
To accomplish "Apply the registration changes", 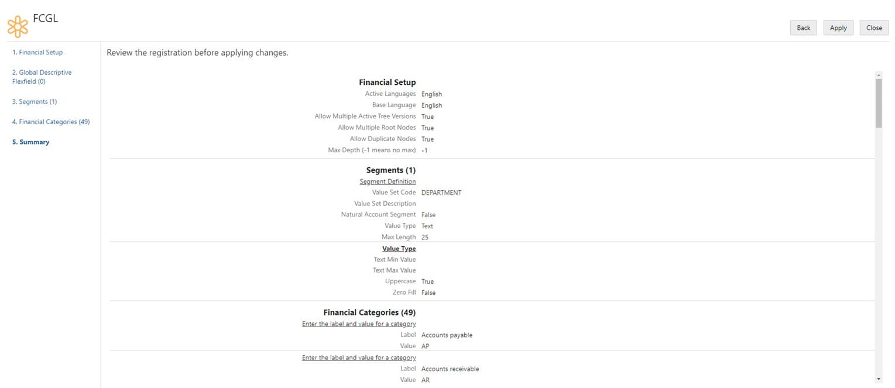I will click(x=838, y=28).
